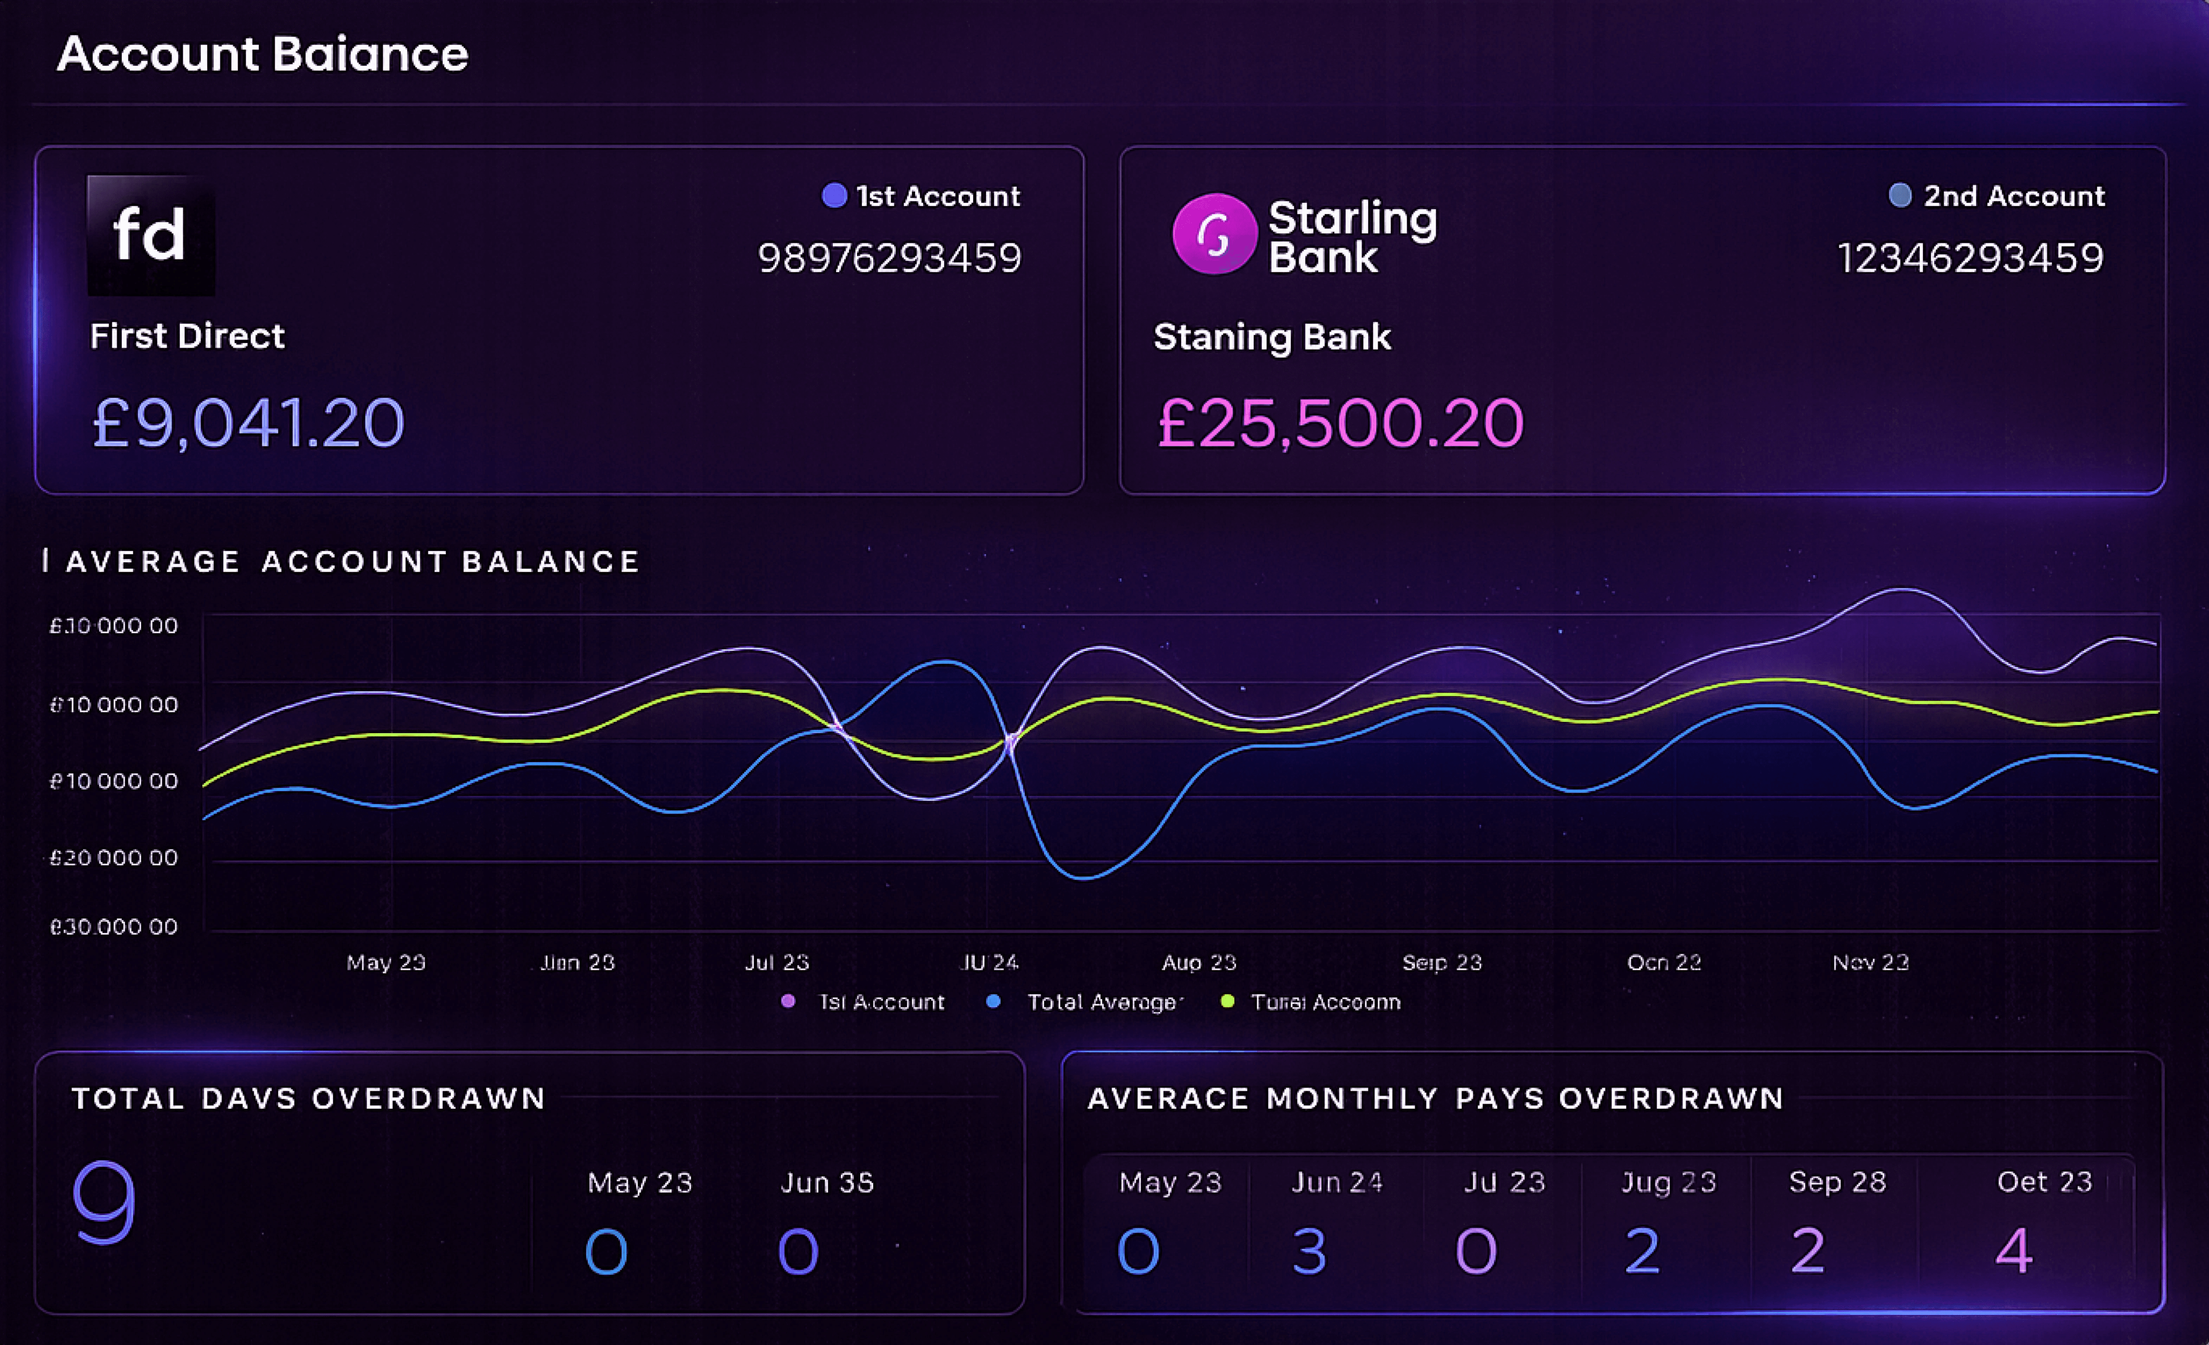Select May 23 on chart x-axis
Image resolution: width=2209 pixels, height=1345 pixels.
click(387, 962)
